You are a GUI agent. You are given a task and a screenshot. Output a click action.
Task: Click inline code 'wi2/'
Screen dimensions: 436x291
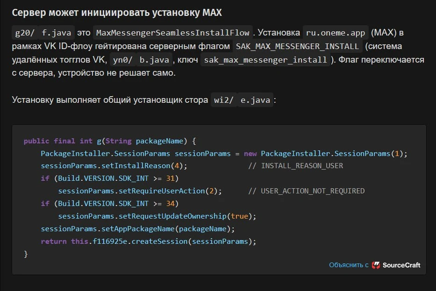[x=223, y=100]
